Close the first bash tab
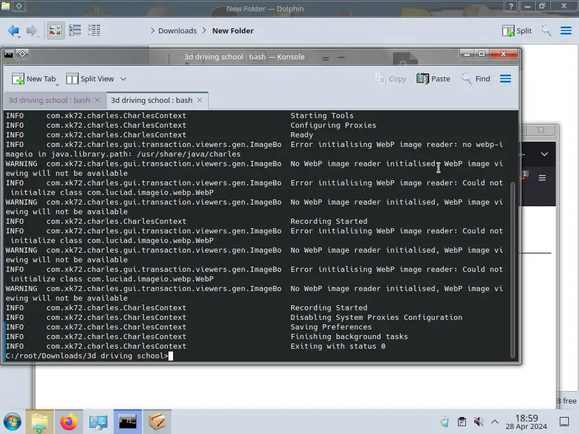The height and width of the screenshot is (434, 579). tap(97, 101)
